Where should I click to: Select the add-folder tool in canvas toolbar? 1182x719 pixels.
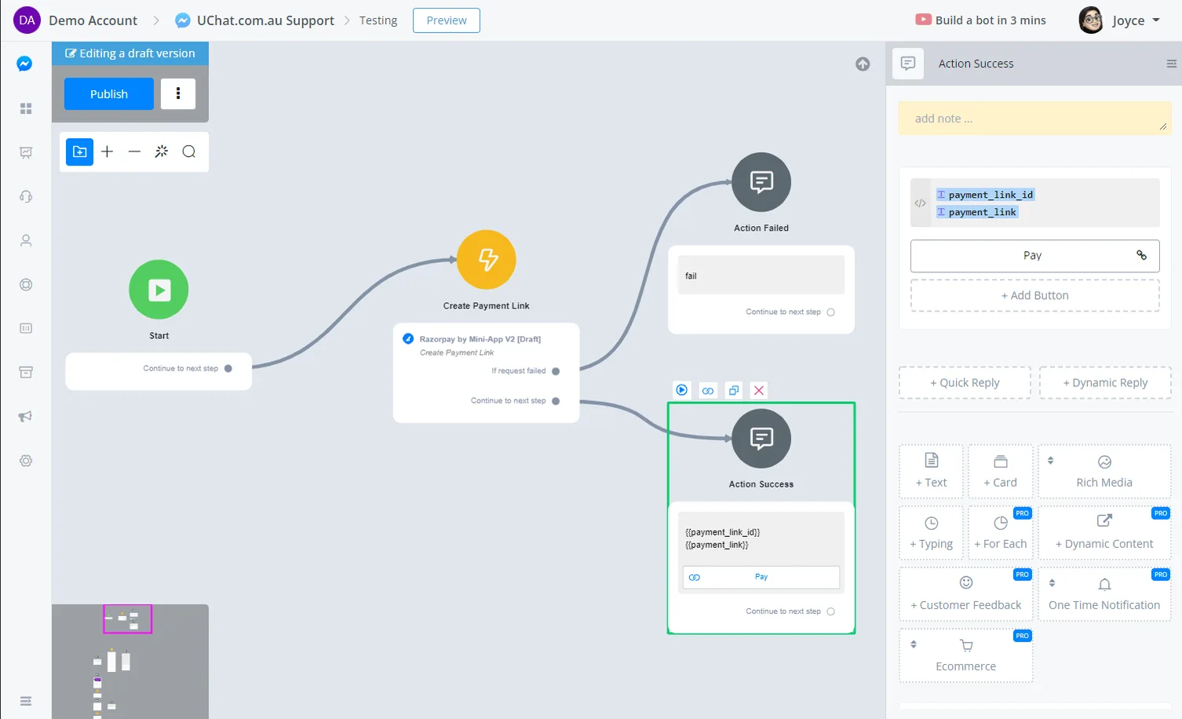pyautogui.click(x=79, y=151)
